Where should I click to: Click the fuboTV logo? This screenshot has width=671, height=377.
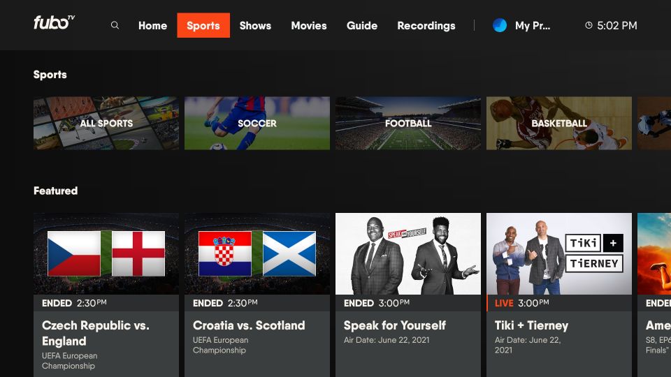pyautogui.click(x=55, y=22)
